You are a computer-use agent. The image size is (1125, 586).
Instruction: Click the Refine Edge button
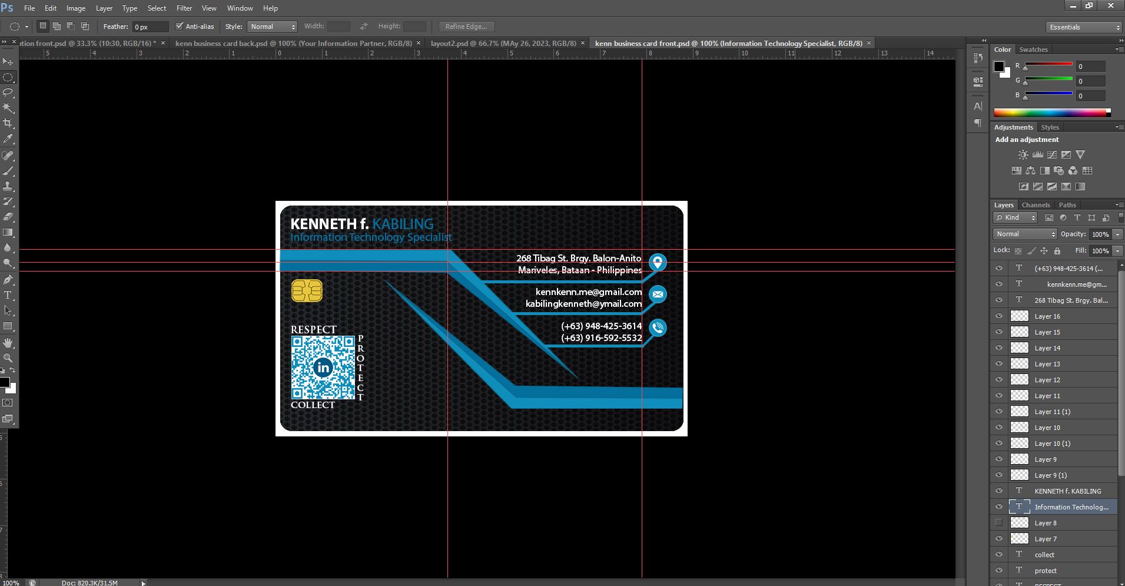pyautogui.click(x=466, y=27)
